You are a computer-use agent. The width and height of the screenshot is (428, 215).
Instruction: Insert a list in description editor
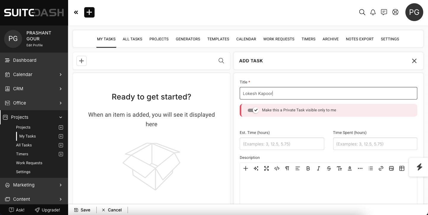(x=371, y=168)
